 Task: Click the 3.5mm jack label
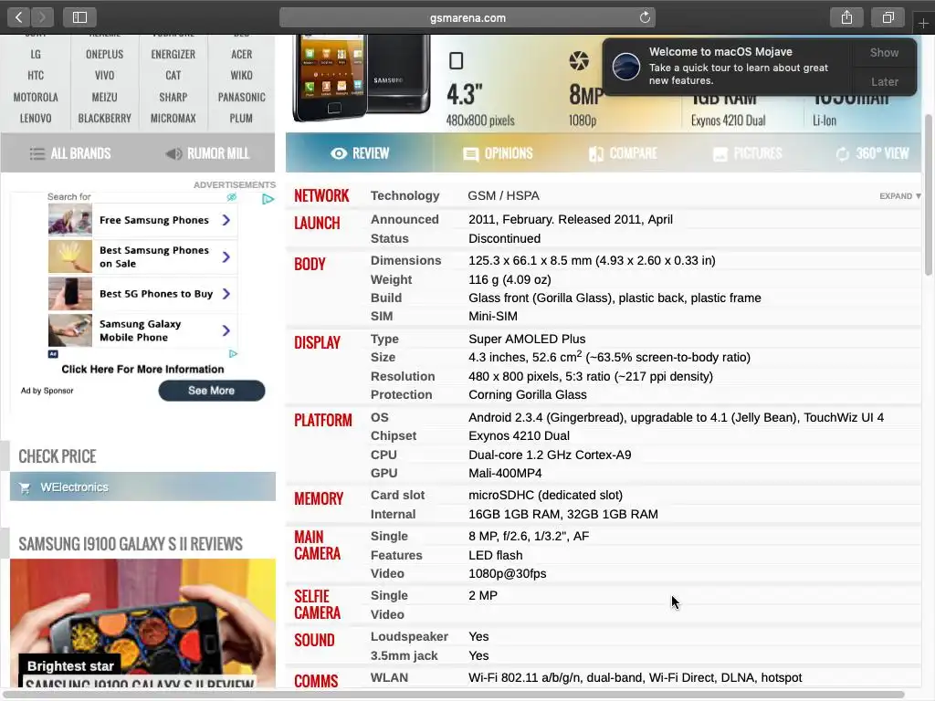404,655
